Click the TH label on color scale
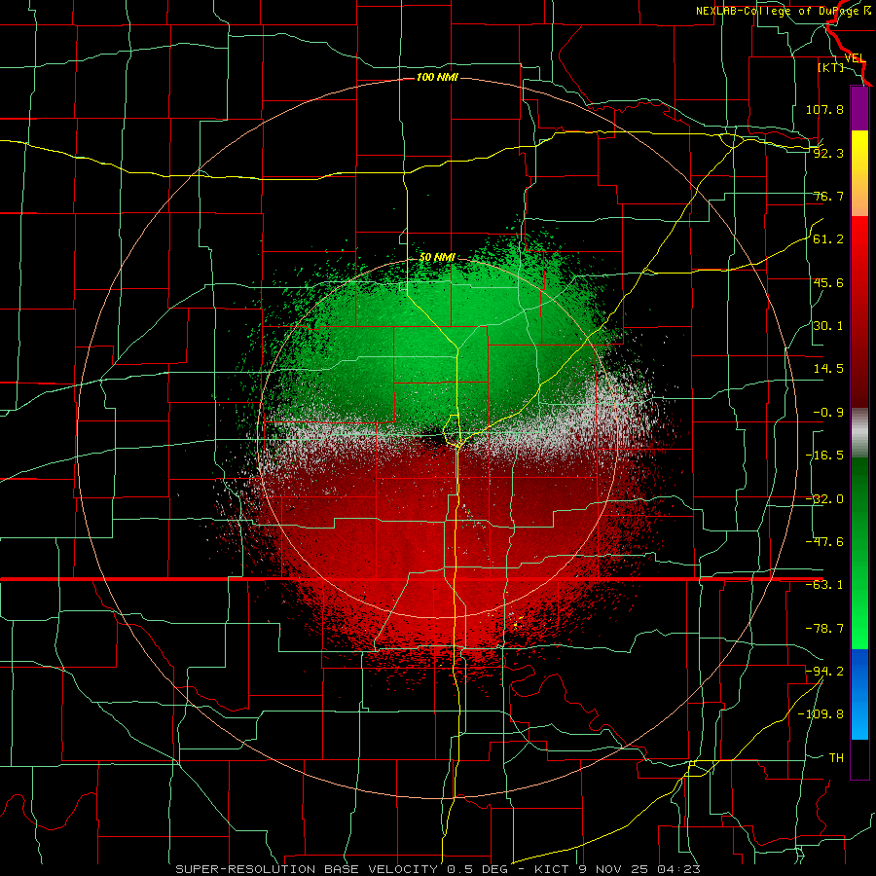 coord(836,758)
